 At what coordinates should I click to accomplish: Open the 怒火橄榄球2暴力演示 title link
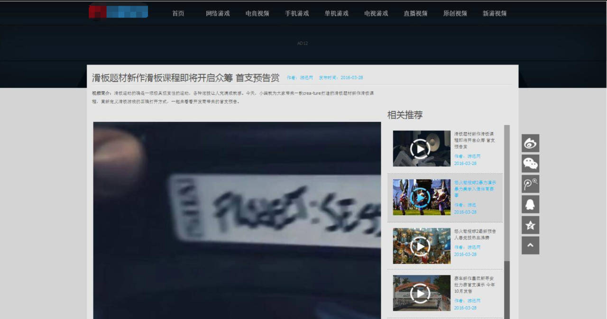tap(475, 189)
